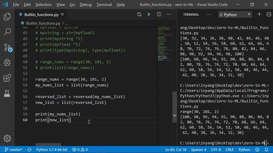Click the Synchronize Changes icon in status bar

point(29,150)
